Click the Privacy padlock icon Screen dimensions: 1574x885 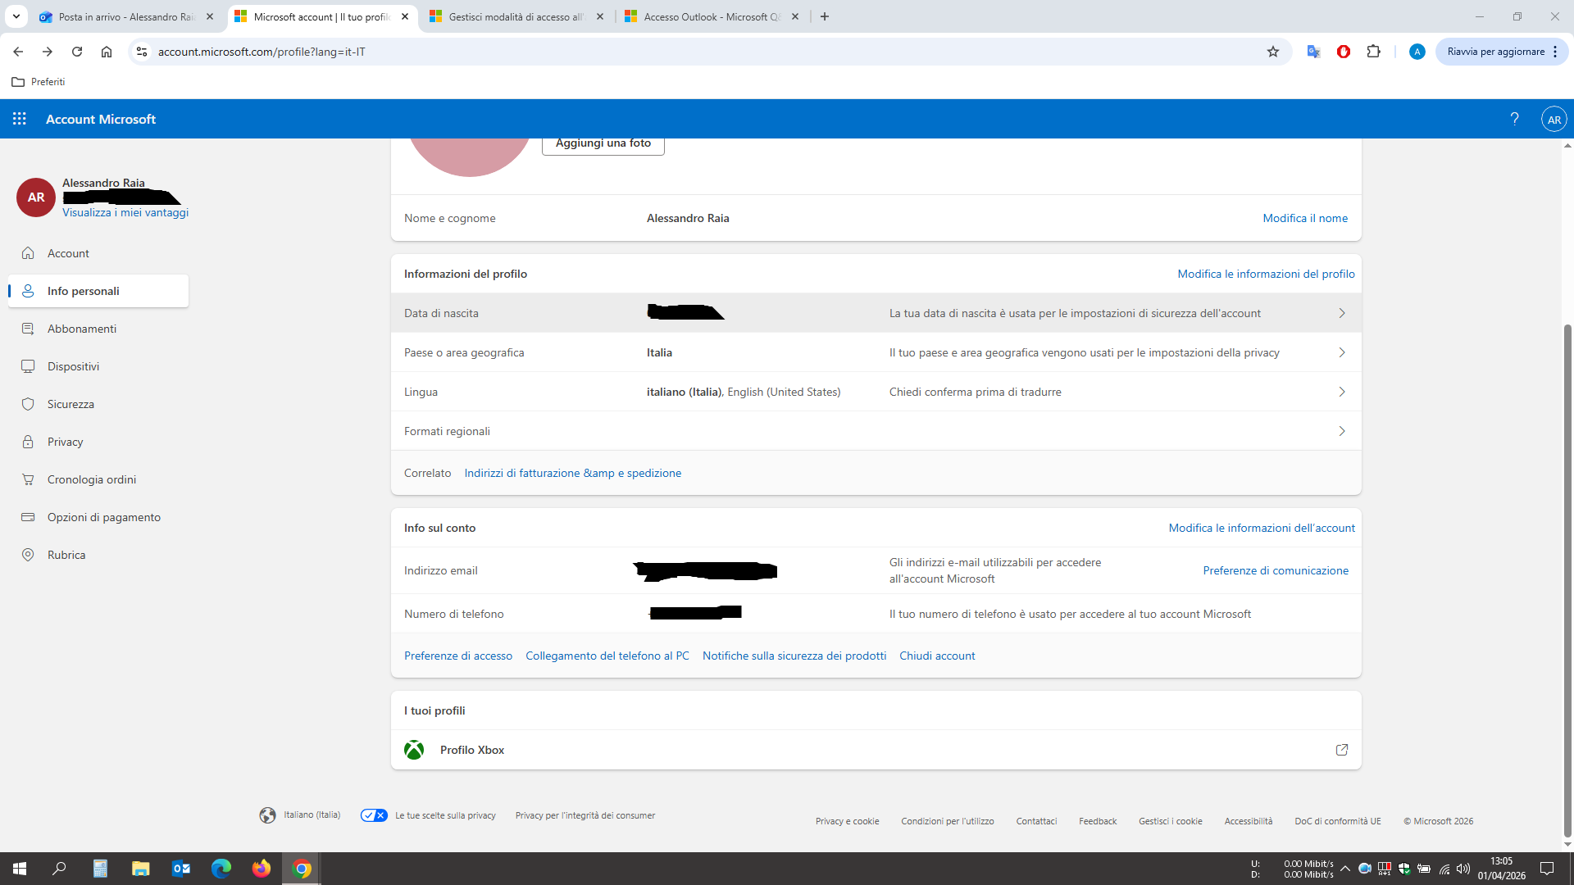(28, 442)
